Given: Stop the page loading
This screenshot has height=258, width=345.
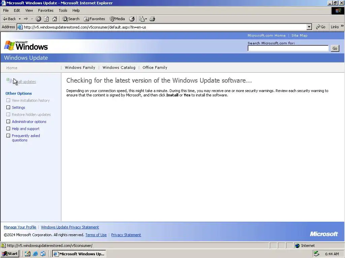Looking at the screenshot, I should [x=38, y=19].
